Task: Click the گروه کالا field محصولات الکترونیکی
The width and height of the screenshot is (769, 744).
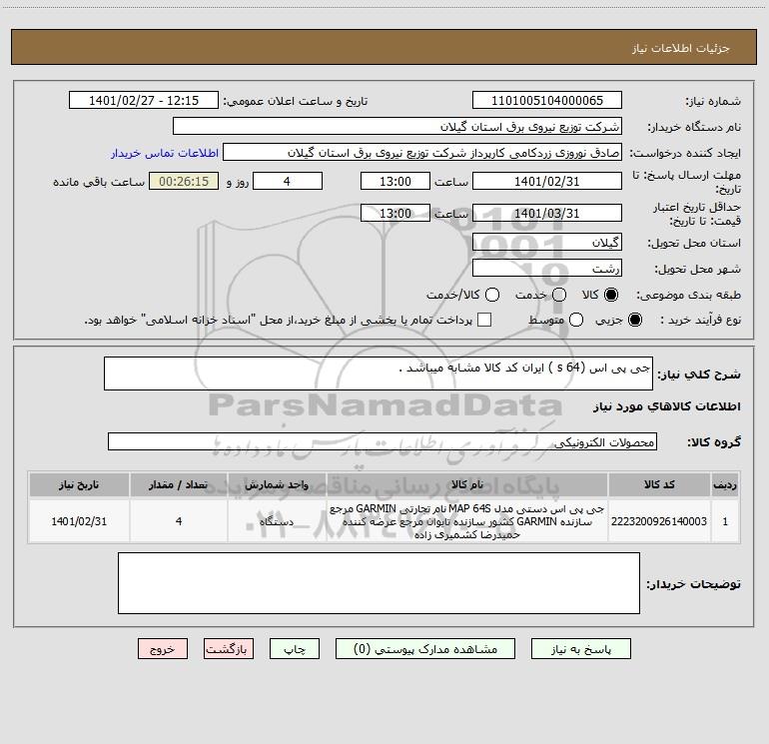Action: point(383,441)
